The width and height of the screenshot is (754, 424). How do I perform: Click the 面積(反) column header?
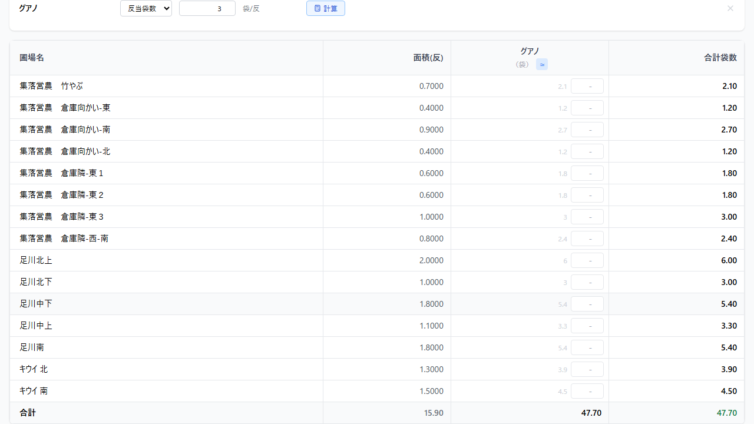pos(428,58)
